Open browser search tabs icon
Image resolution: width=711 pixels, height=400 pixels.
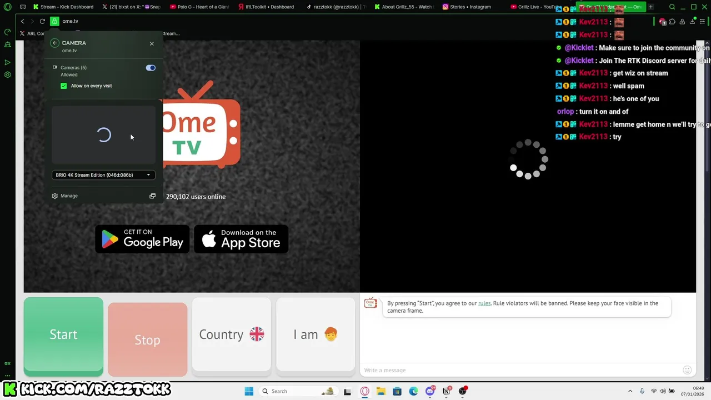(672, 7)
